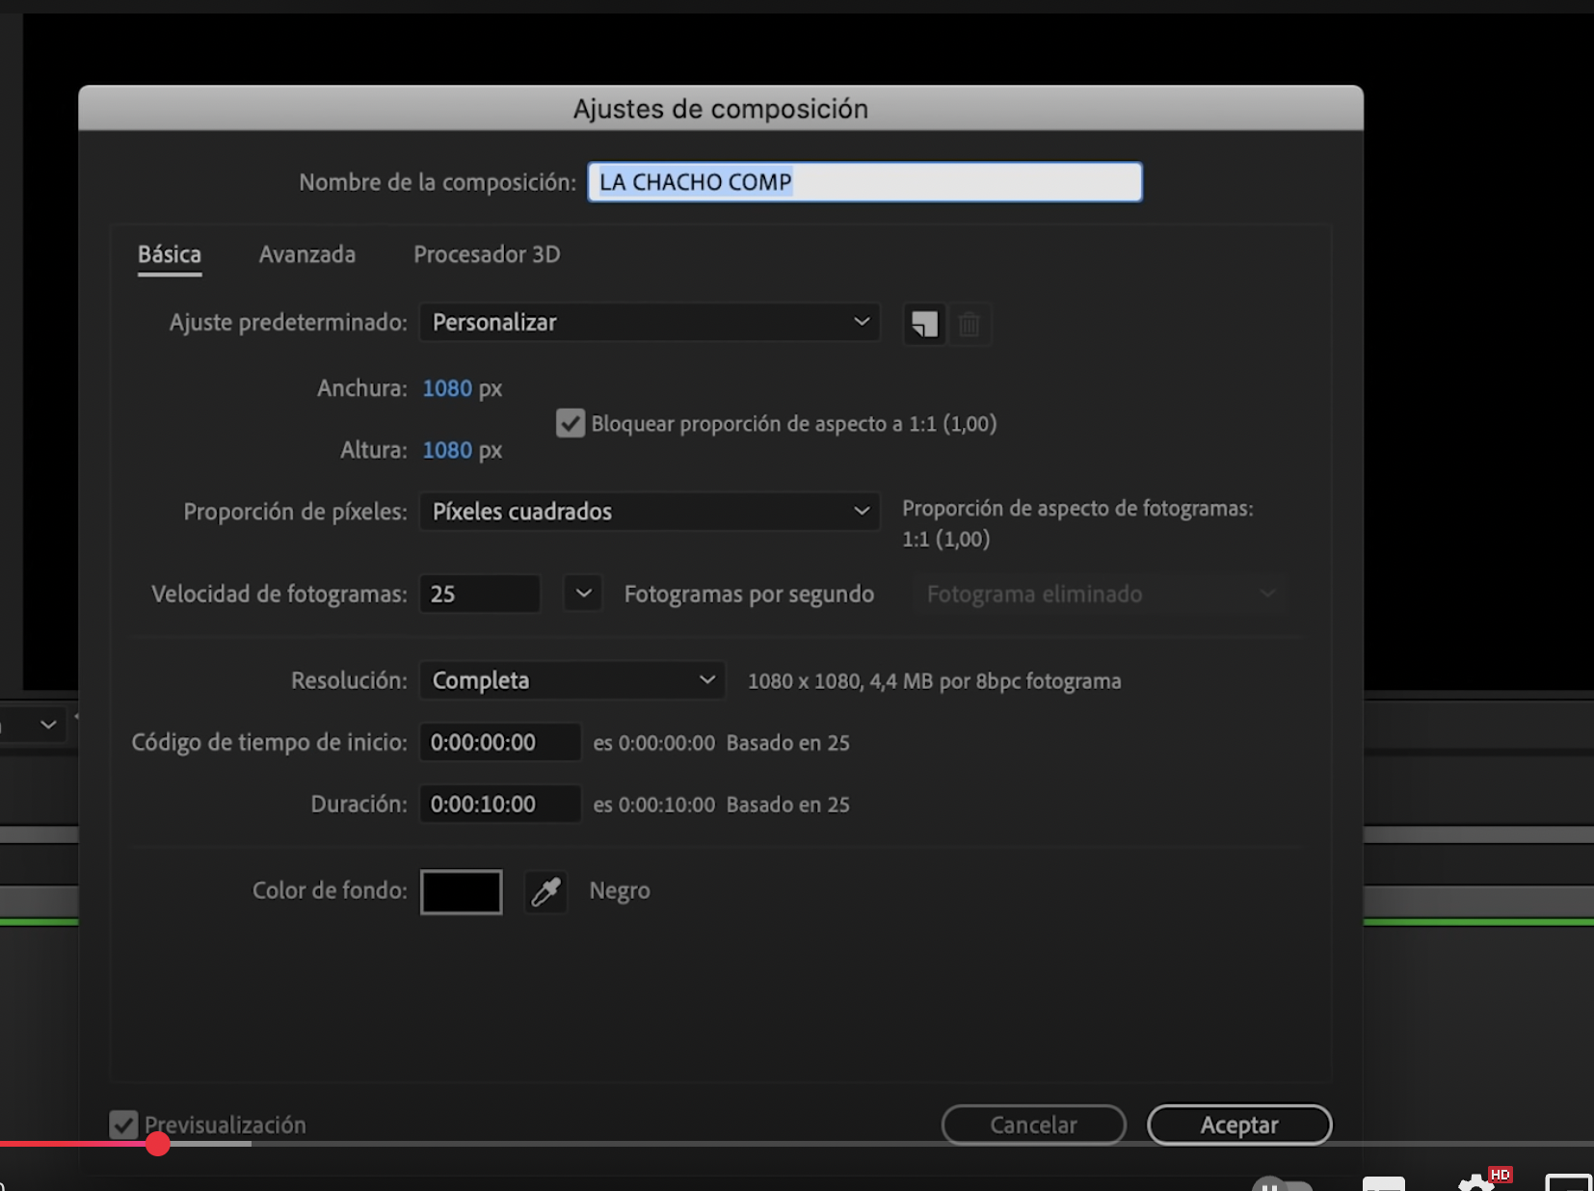Open the Resolución Completa dropdown

pyautogui.click(x=571, y=680)
